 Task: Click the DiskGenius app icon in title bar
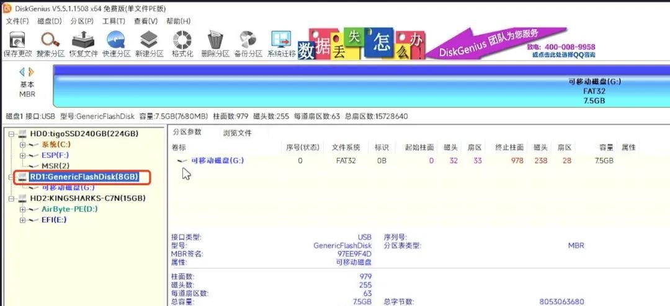(x=7, y=8)
